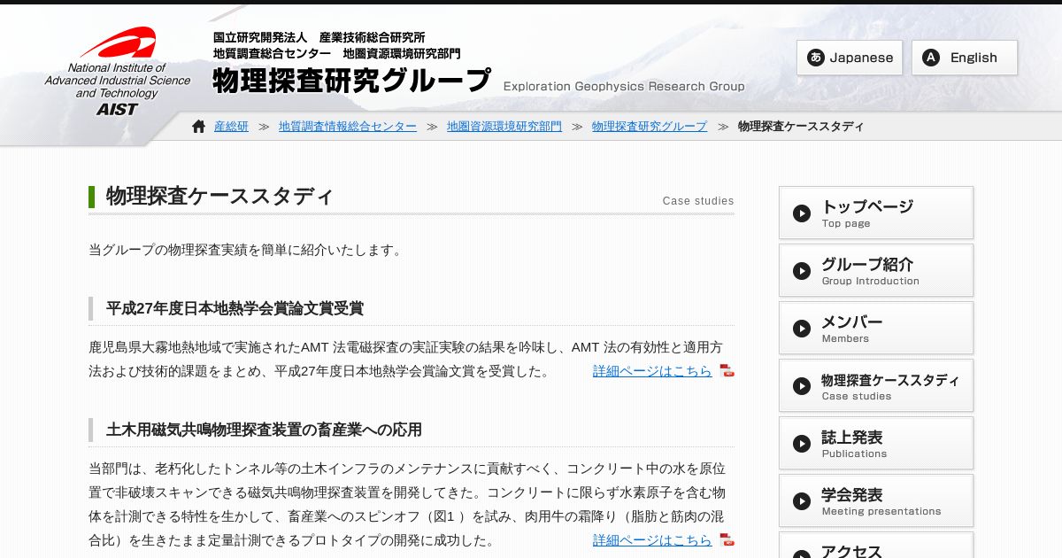Open メンバー sidebar menu item
The image size is (1062, 558).
point(876,328)
